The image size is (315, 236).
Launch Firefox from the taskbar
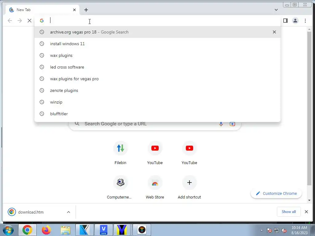[46, 230]
